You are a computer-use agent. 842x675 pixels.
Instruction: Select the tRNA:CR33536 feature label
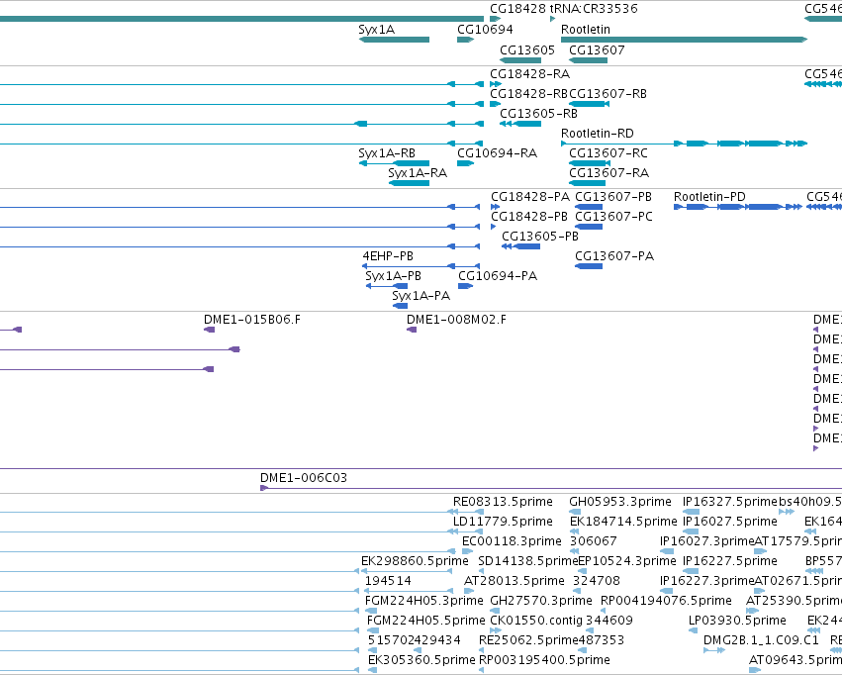pos(594,9)
